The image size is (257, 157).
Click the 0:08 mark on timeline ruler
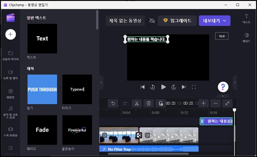tap(155, 113)
